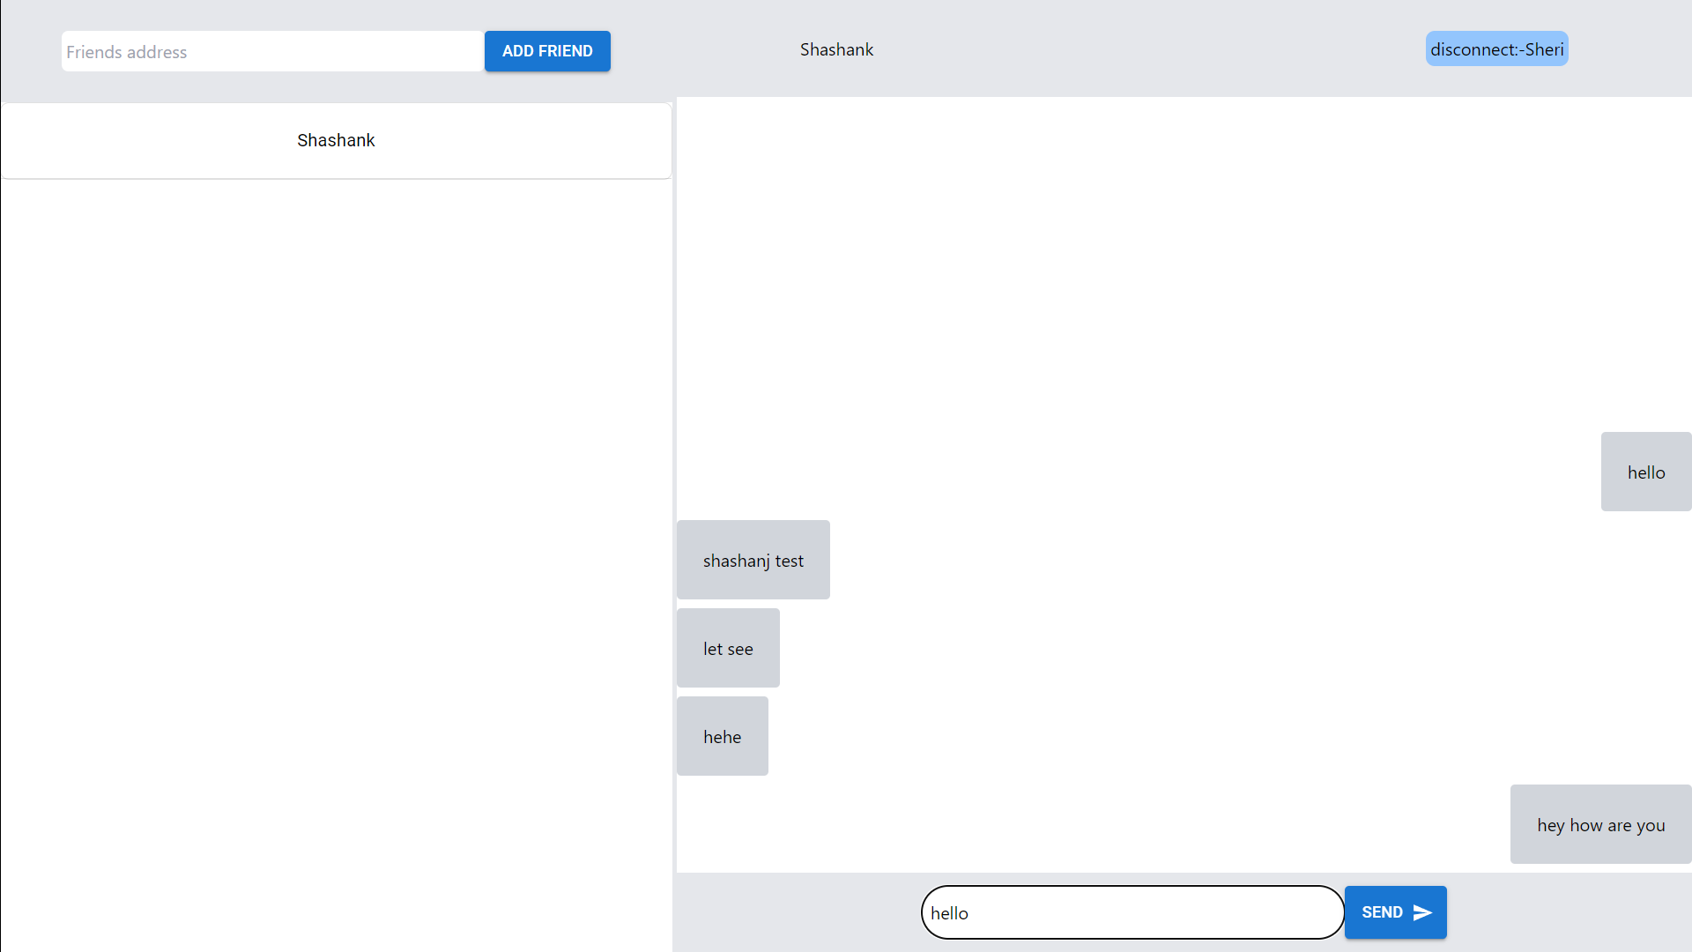This screenshot has height=952, width=1692.
Task: Focus the Friends address input field
Action: (272, 51)
